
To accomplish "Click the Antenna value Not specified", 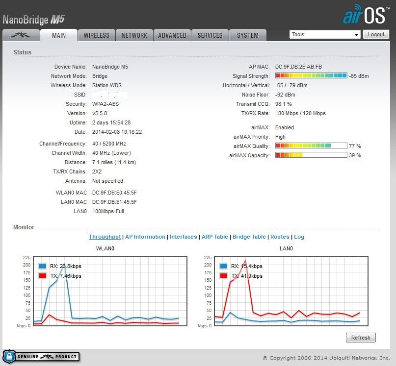I will 107,181.
